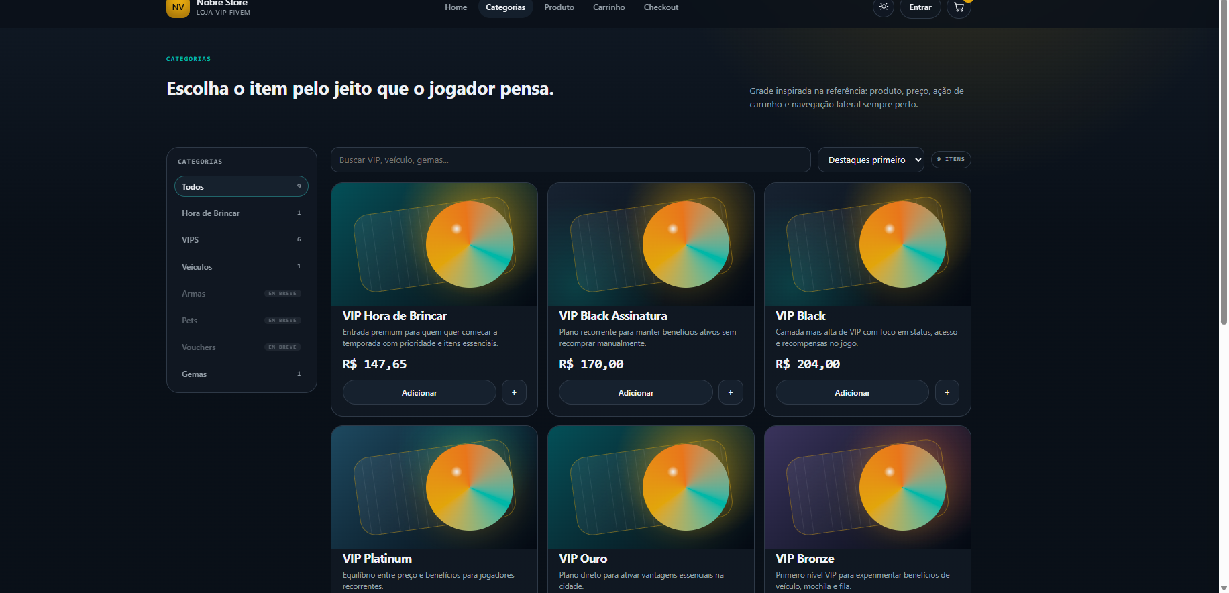Open the VIP Bronze product image
1229x593 pixels.
pos(867,488)
